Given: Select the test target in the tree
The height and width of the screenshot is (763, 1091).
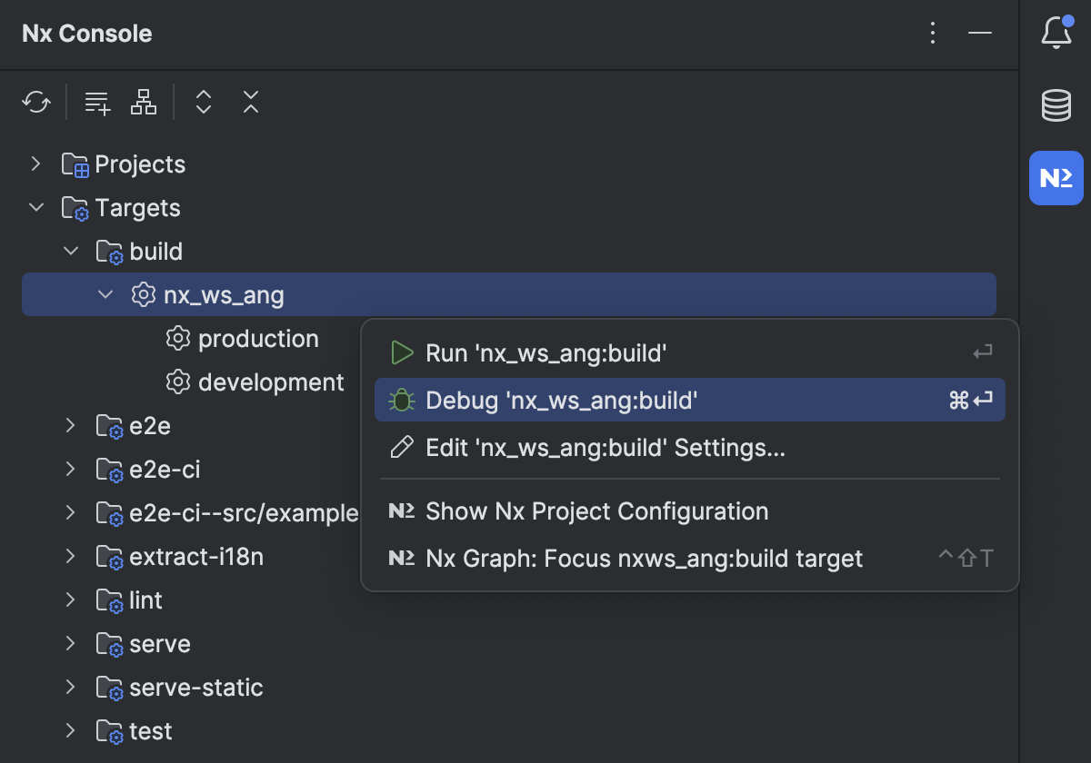Looking at the screenshot, I should [x=153, y=731].
